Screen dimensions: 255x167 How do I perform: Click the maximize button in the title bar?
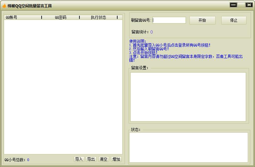(x=241, y=5)
